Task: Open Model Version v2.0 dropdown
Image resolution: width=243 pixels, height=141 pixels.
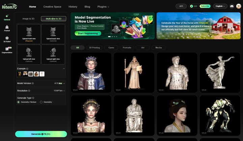Action: click(59, 83)
